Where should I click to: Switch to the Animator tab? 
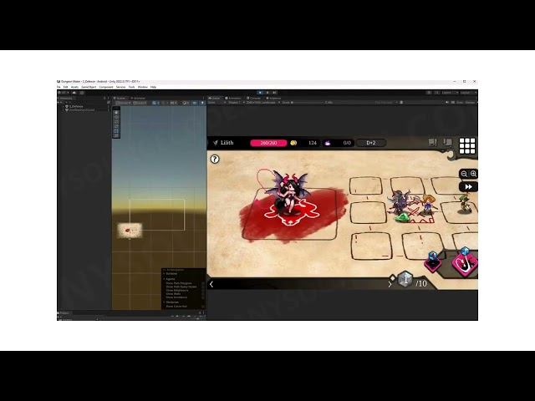(138, 99)
